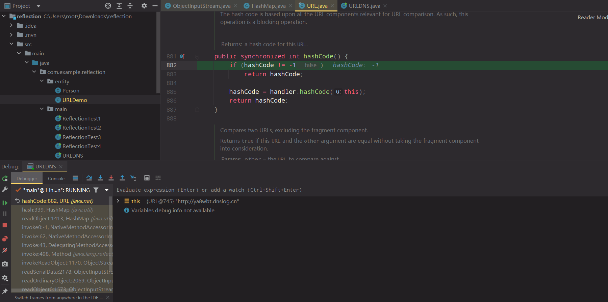Click the Step Into debugger icon
The width and height of the screenshot is (608, 302).
[x=100, y=178]
